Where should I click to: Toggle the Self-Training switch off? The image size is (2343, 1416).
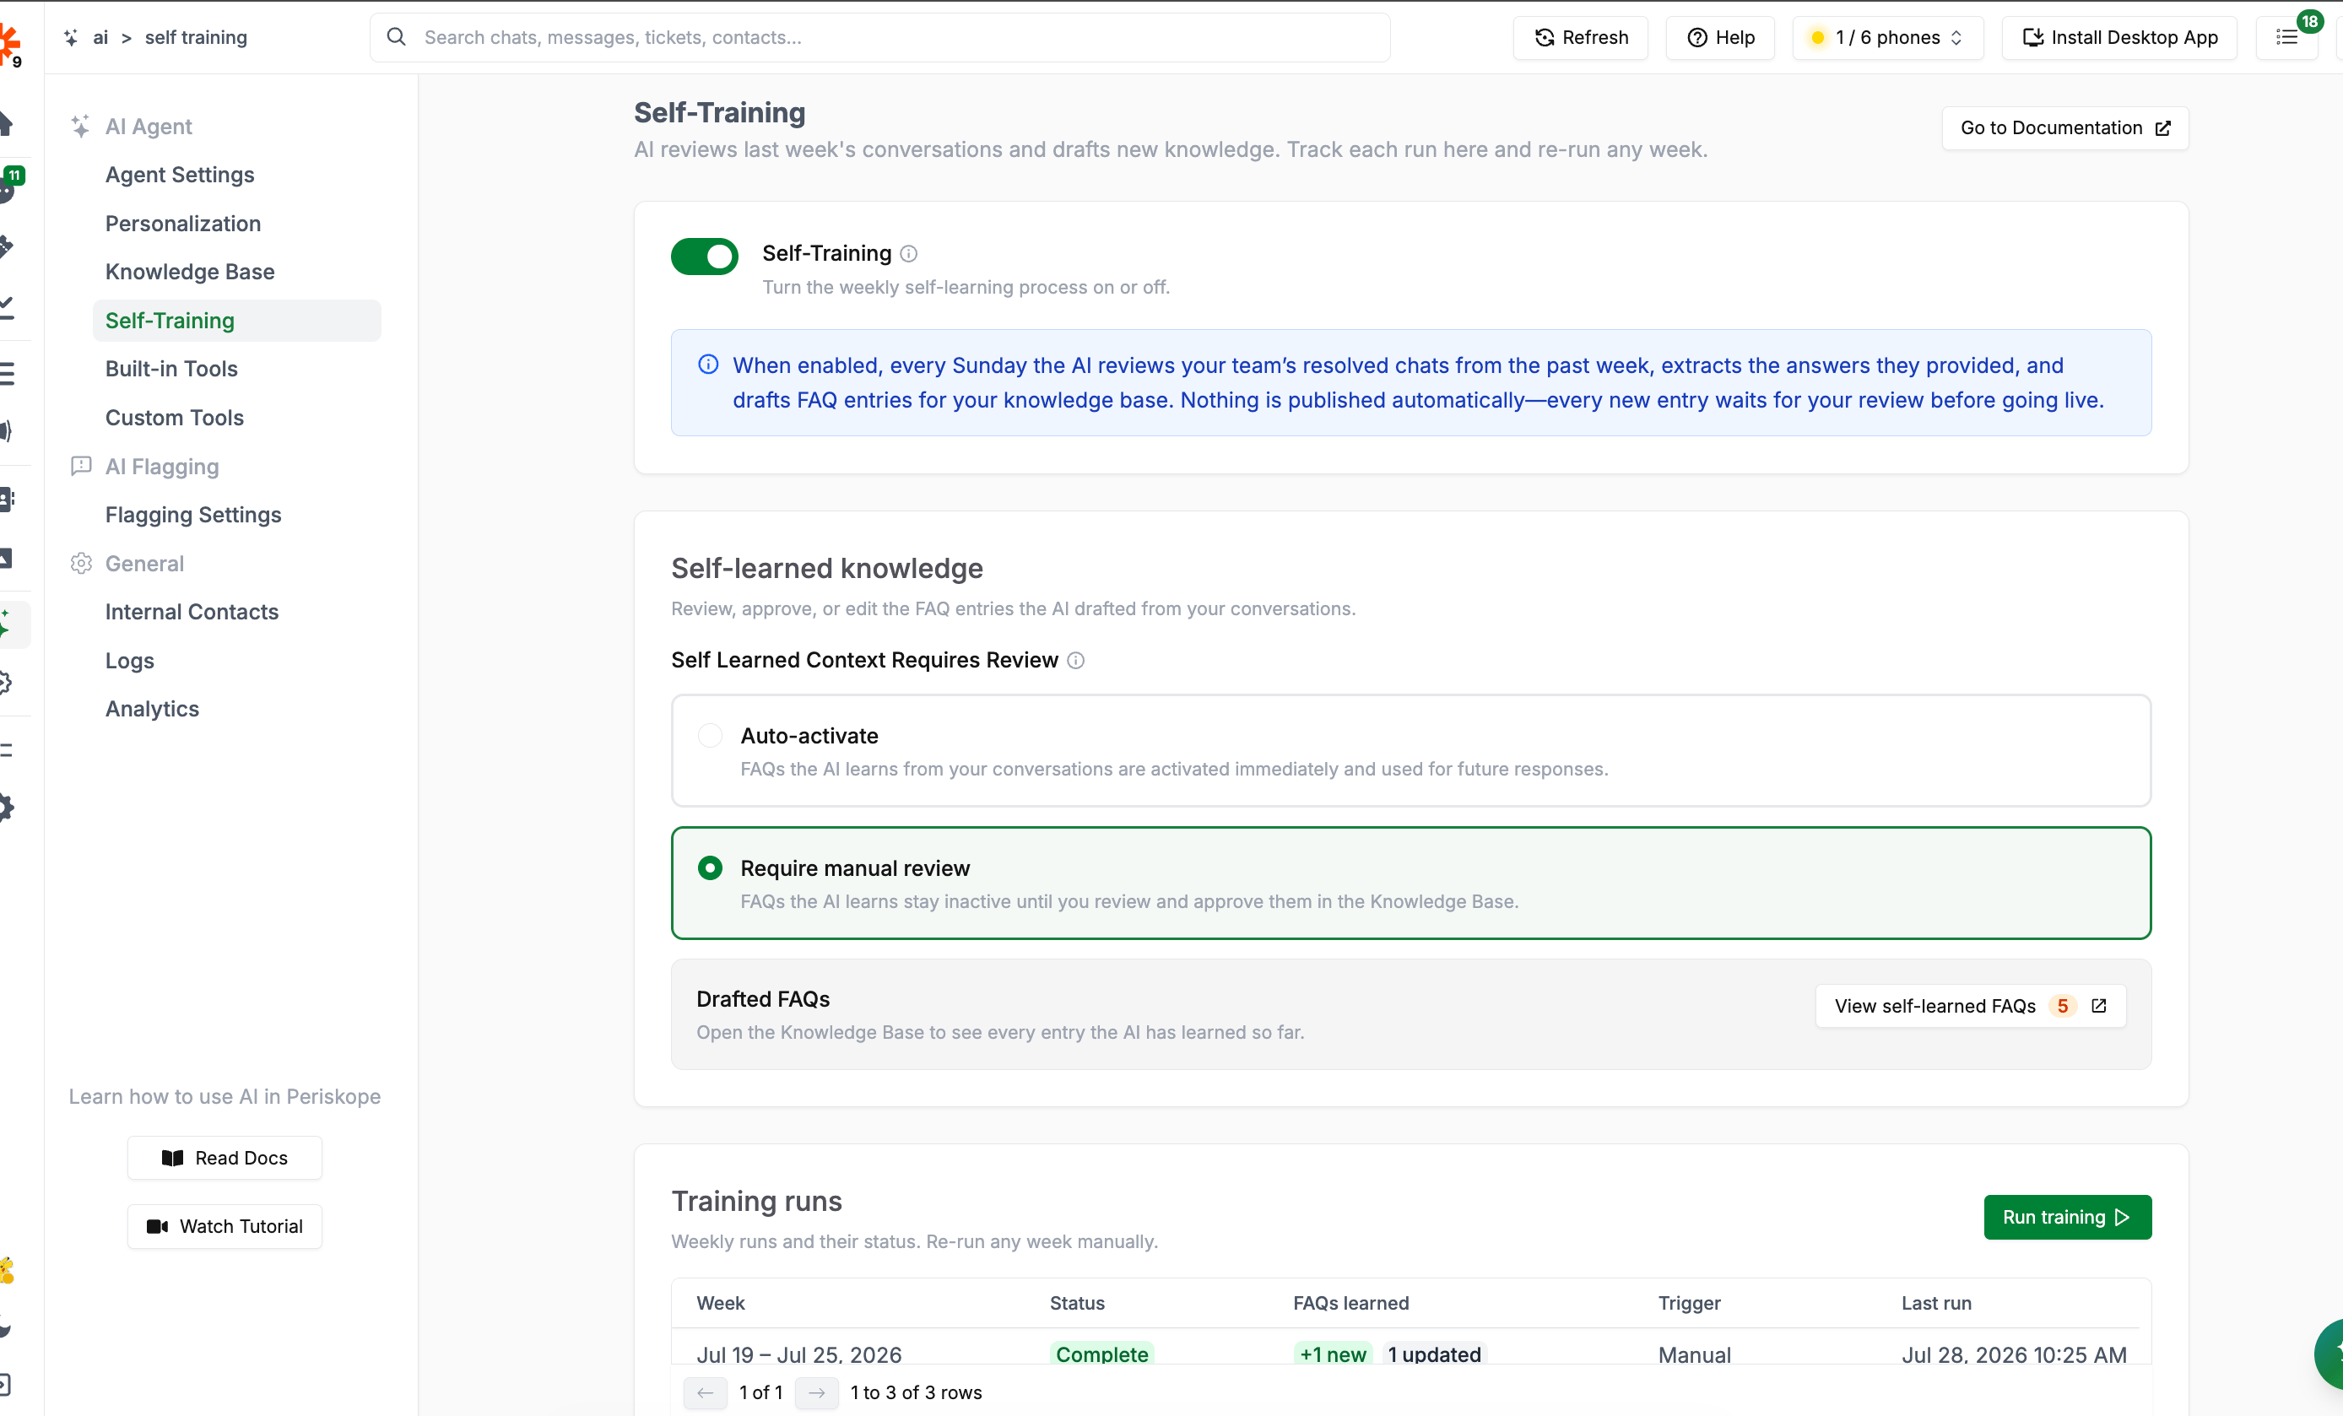(705, 257)
